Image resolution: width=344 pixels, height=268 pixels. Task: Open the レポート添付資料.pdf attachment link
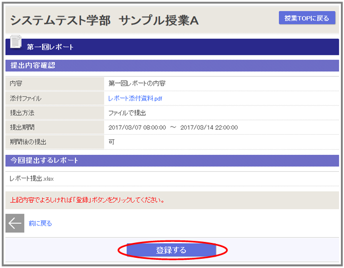(135, 98)
